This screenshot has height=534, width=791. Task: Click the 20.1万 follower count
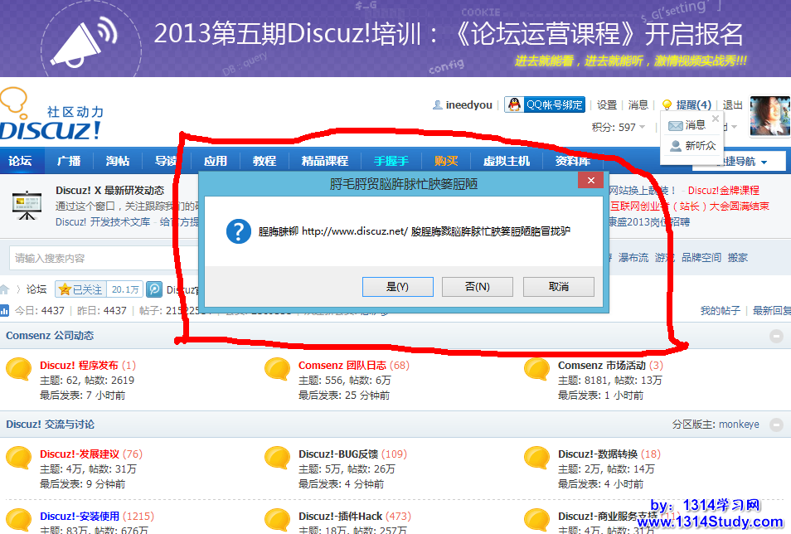pos(125,289)
